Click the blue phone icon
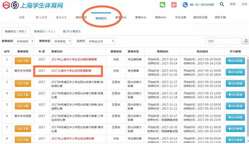The width and height of the screenshot is (249, 144). (x=185, y=5)
